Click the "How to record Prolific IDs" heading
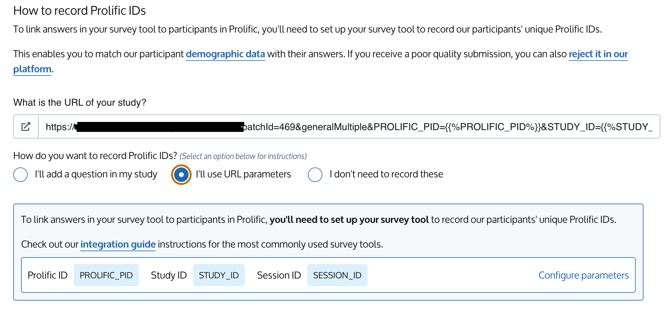 [80, 11]
